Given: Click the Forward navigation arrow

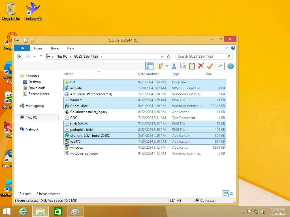Looking at the screenshot, I should [28, 57].
